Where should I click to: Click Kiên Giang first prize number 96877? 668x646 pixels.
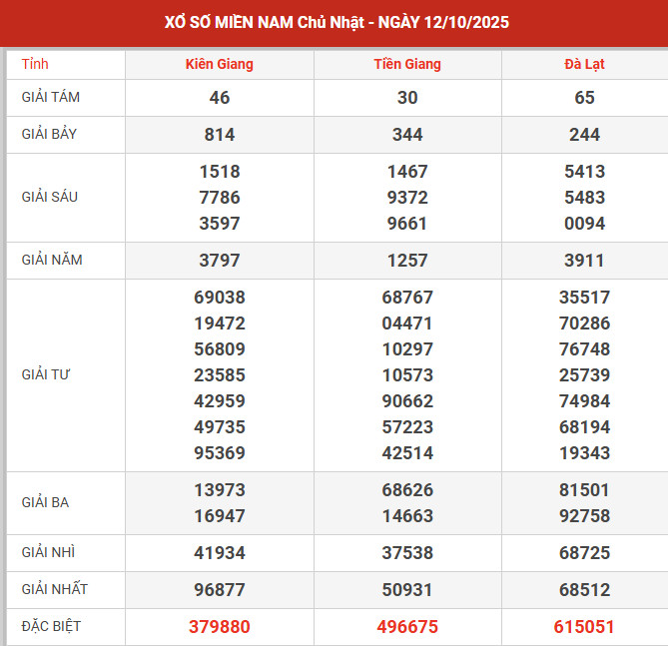pyautogui.click(x=219, y=590)
